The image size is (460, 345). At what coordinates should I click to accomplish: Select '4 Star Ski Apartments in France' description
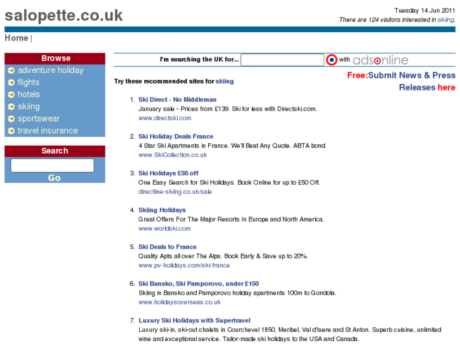[x=232, y=146]
